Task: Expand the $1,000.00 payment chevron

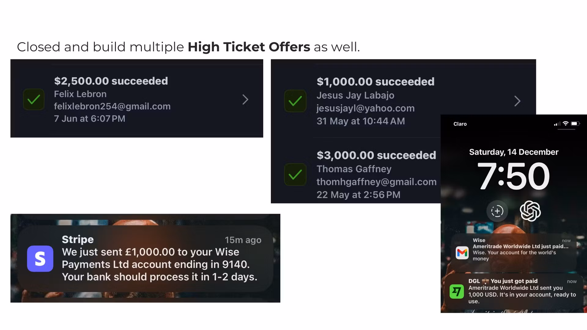Action: point(517,101)
